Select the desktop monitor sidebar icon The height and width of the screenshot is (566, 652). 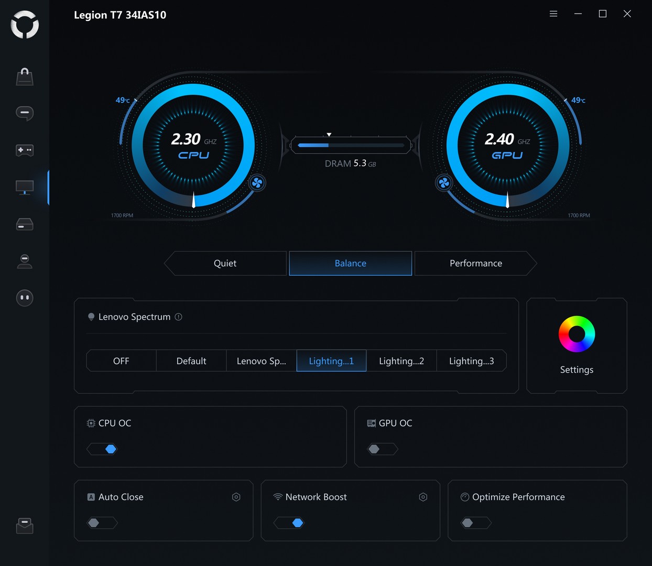click(25, 188)
